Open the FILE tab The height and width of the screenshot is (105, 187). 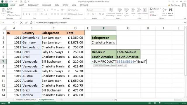click(x=4, y=5)
